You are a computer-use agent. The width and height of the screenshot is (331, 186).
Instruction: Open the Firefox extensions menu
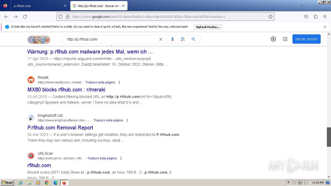pyautogui.click(x=315, y=17)
